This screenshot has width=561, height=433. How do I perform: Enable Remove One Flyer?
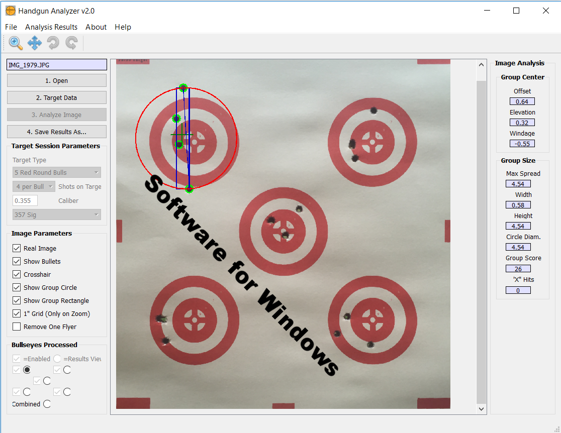point(17,327)
